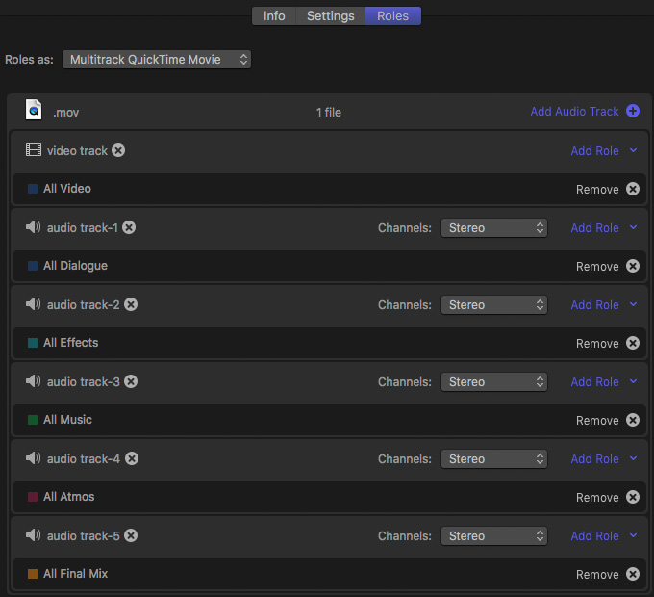
Task: Click the plus icon for Add Audio Track
Action: click(632, 111)
